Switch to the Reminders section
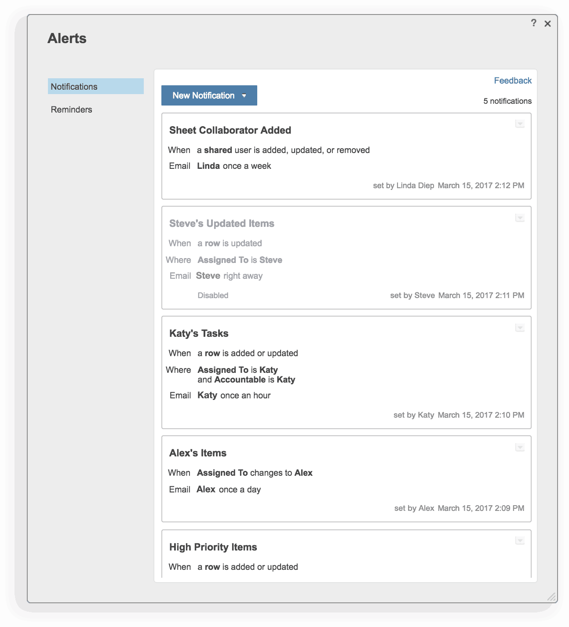This screenshot has width=569, height=627. coord(72,109)
